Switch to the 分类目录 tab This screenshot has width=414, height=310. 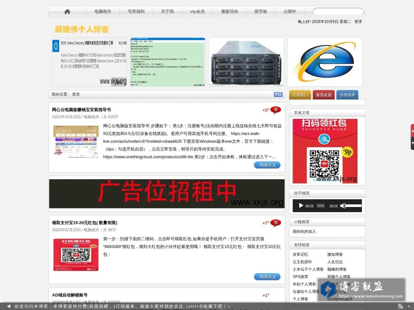tap(347, 95)
